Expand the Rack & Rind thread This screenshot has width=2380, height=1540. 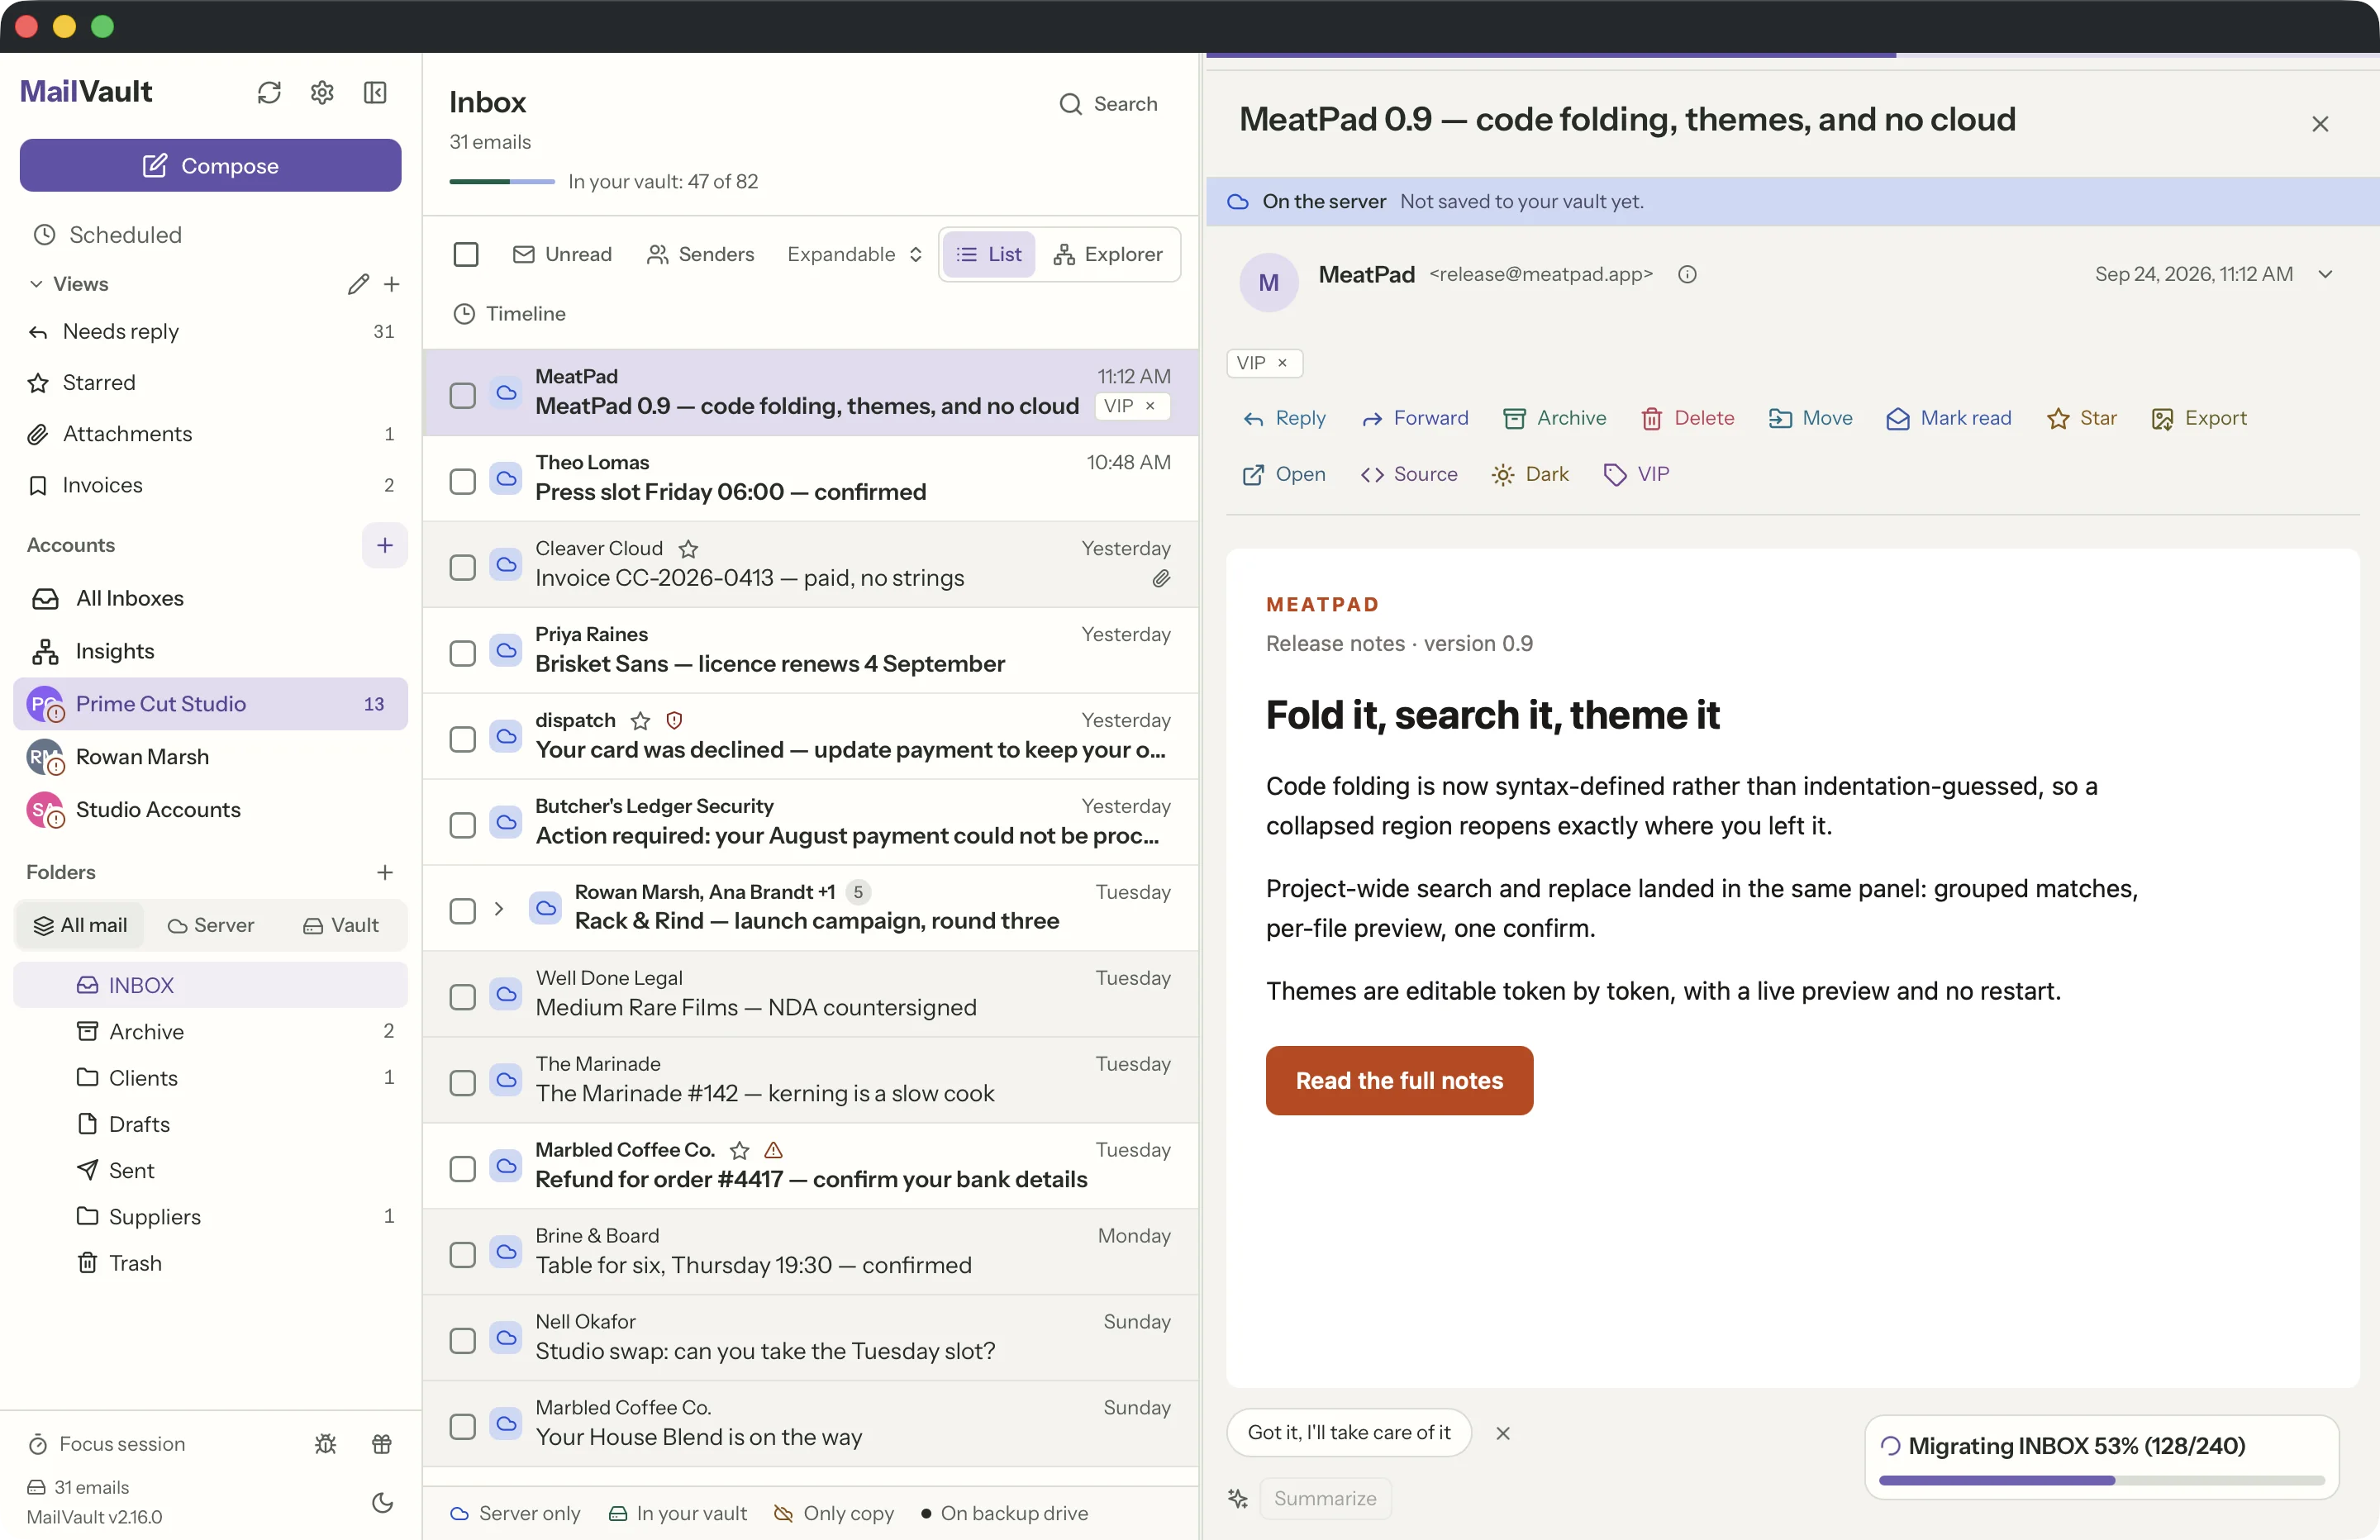(x=498, y=909)
